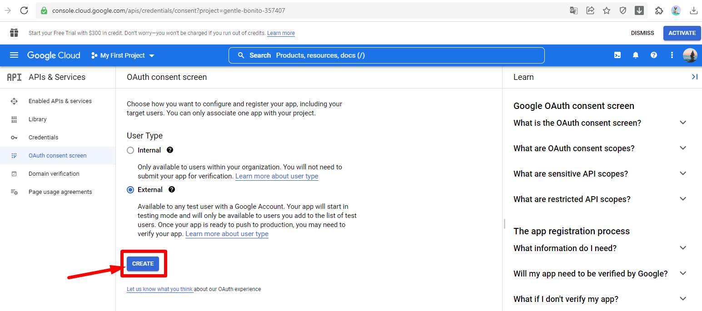Open Enabled APIs & services page
The image size is (702, 311).
pyautogui.click(x=60, y=101)
